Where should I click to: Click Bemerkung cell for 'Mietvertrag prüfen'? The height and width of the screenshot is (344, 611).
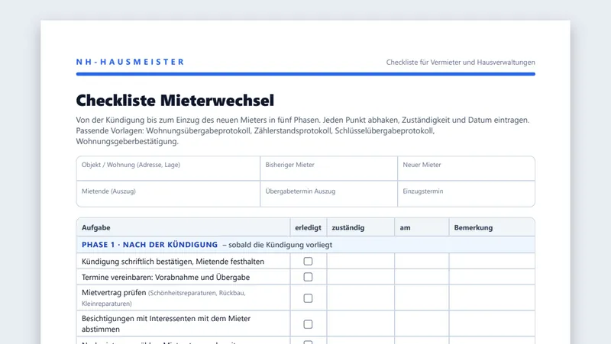coord(492,297)
